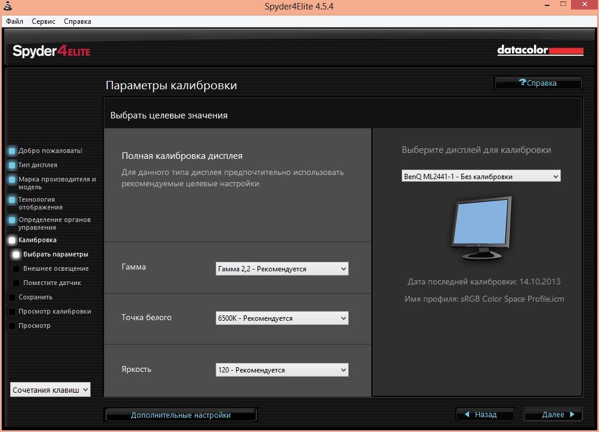Choose display from BenQ ML2441-1 dropdown
Image resolution: width=599 pixels, height=432 pixels.
click(481, 176)
